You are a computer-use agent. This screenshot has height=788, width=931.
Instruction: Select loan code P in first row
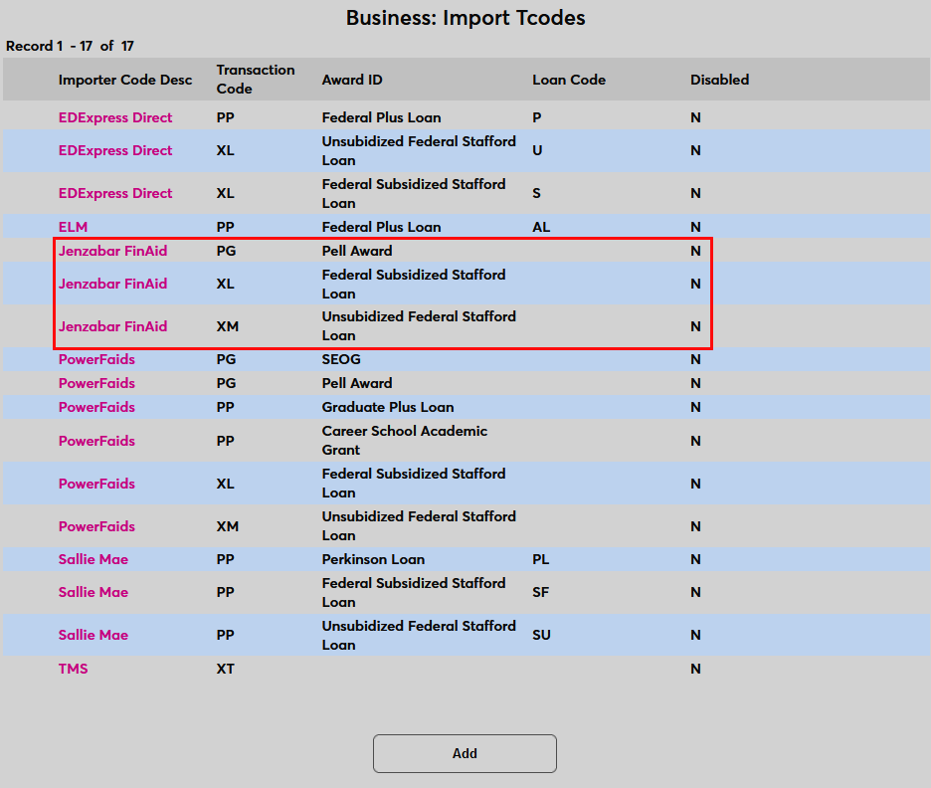537,117
